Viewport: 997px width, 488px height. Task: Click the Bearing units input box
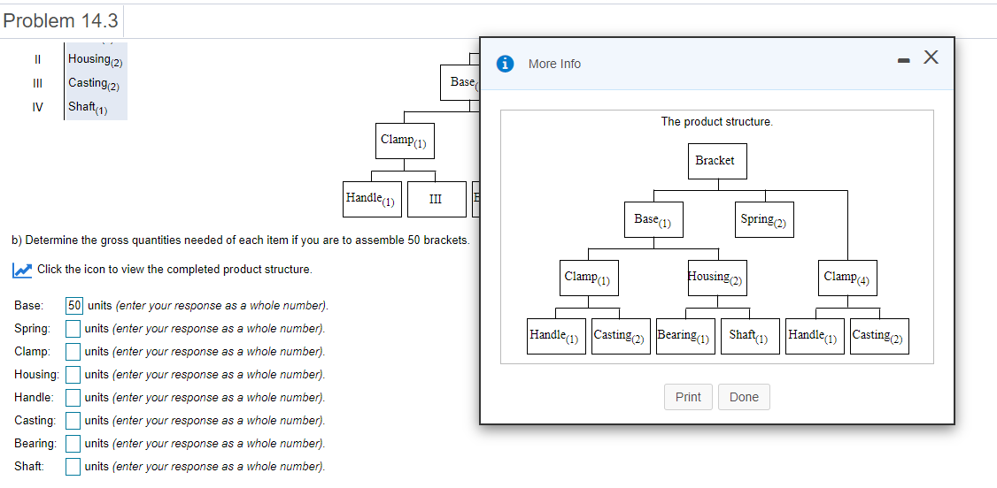[74, 444]
